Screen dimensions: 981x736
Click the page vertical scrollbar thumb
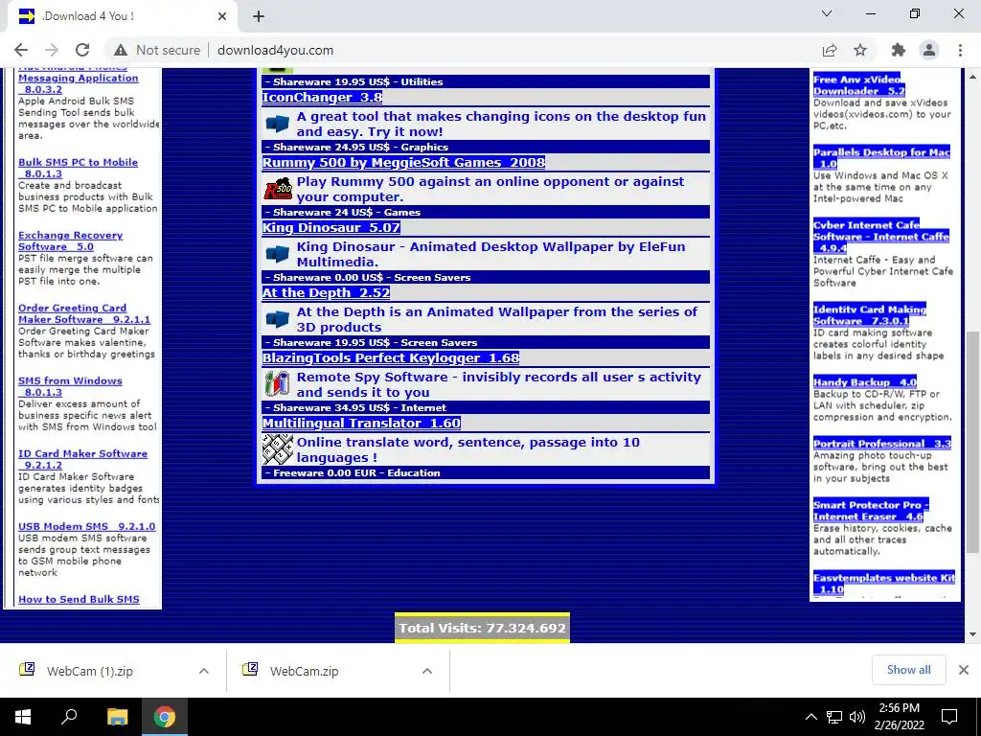[972, 441]
